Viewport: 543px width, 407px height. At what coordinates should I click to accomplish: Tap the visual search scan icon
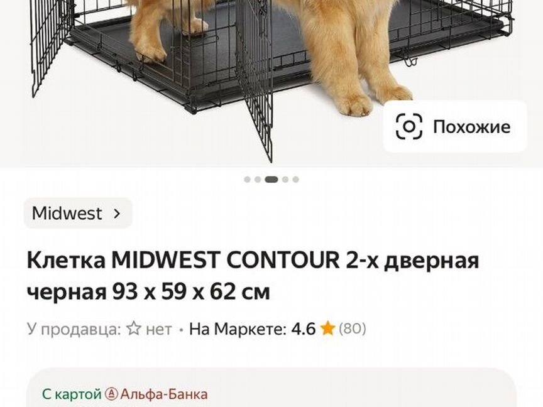tap(409, 126)
